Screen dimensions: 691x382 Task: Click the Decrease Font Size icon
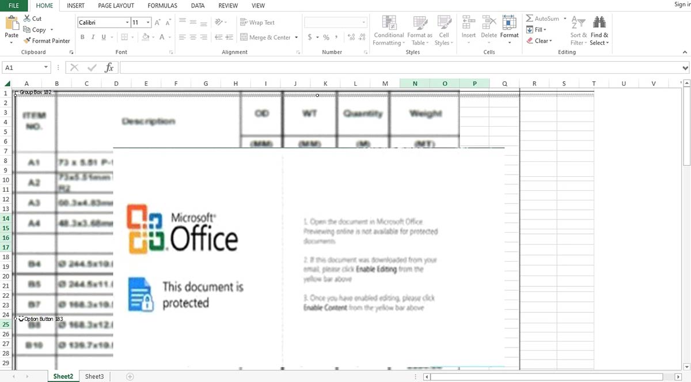(168, 22)
